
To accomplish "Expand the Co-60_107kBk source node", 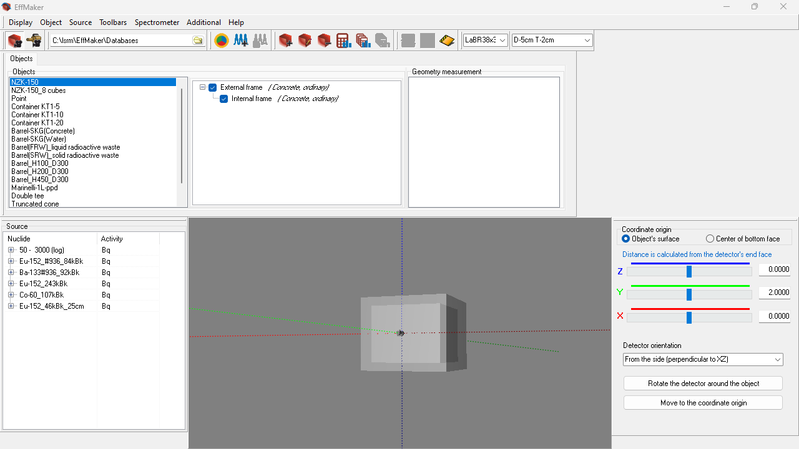I will pyautogui.click(x=11, y=295).
